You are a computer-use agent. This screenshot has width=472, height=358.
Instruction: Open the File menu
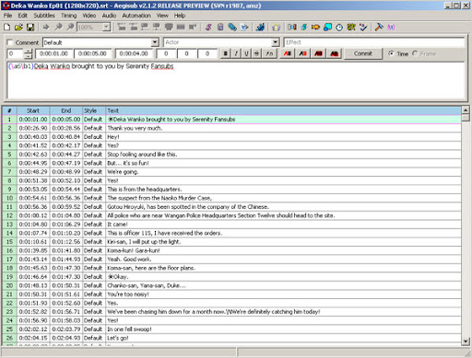8,16
